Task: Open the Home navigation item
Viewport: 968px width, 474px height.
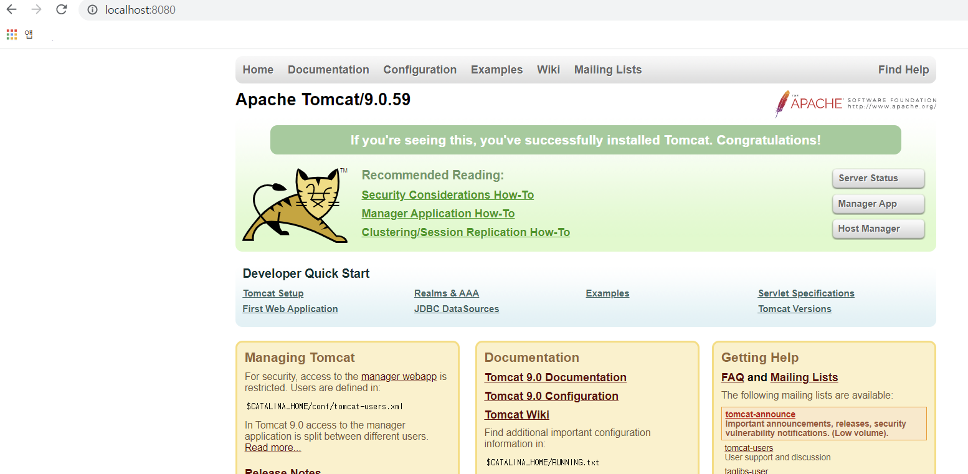Action: [x=258, y=70]
